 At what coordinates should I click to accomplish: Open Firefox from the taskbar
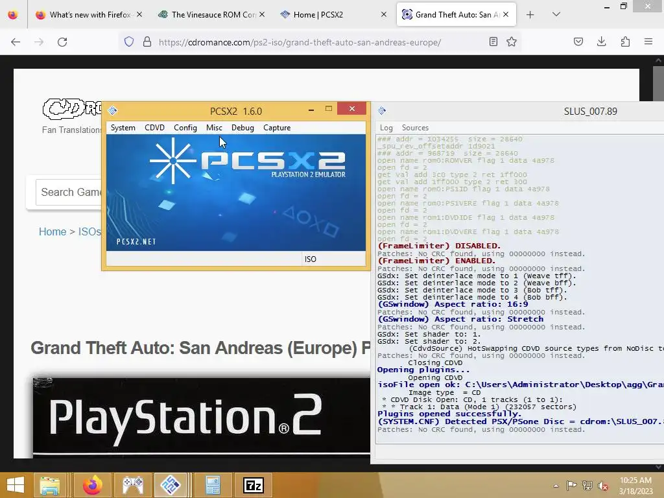[93, 485]
